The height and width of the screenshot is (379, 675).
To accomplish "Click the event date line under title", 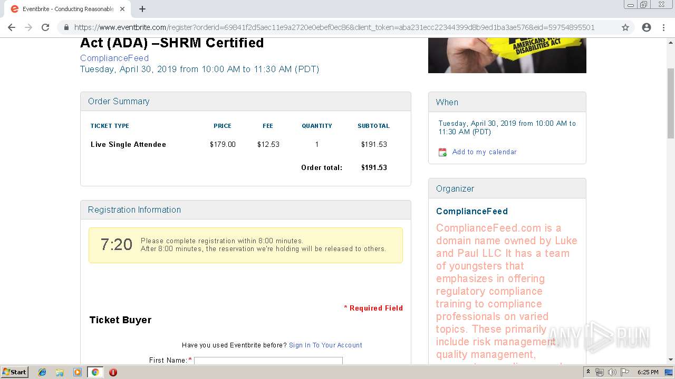I will 200,69.
